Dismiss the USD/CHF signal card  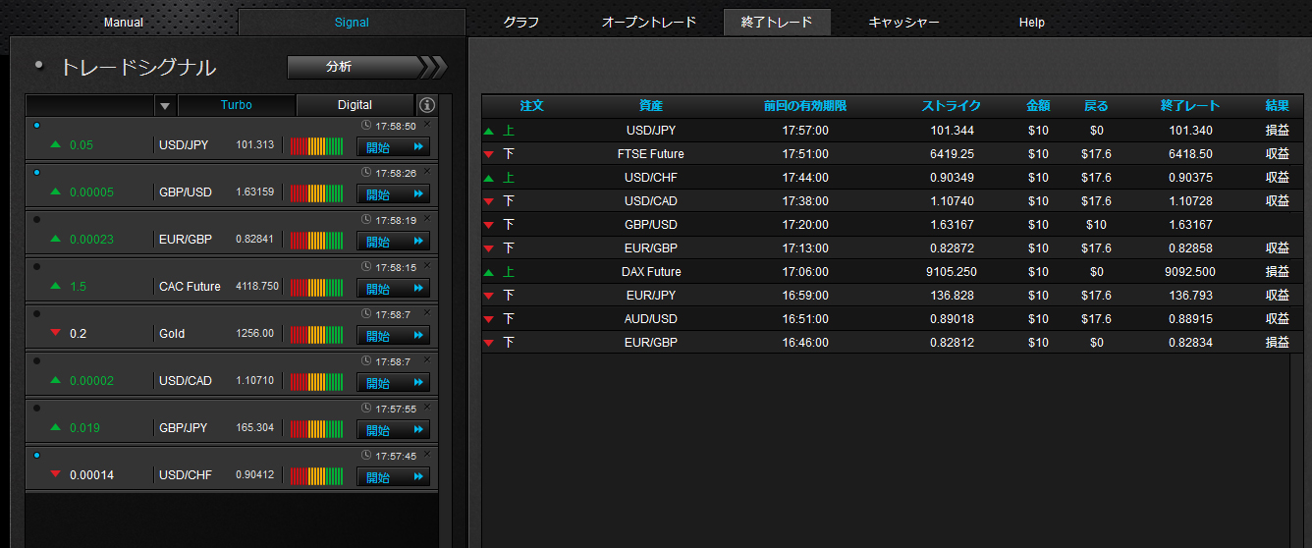427,454
